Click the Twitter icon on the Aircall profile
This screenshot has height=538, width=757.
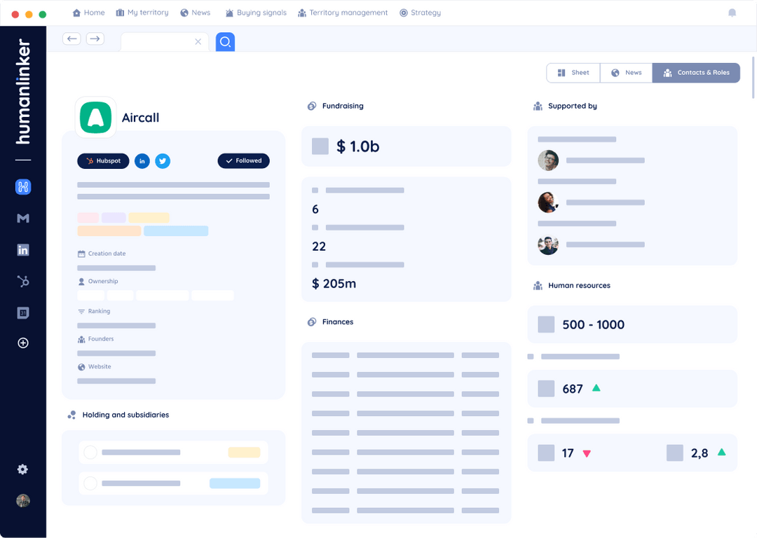[x=162, y=161]
